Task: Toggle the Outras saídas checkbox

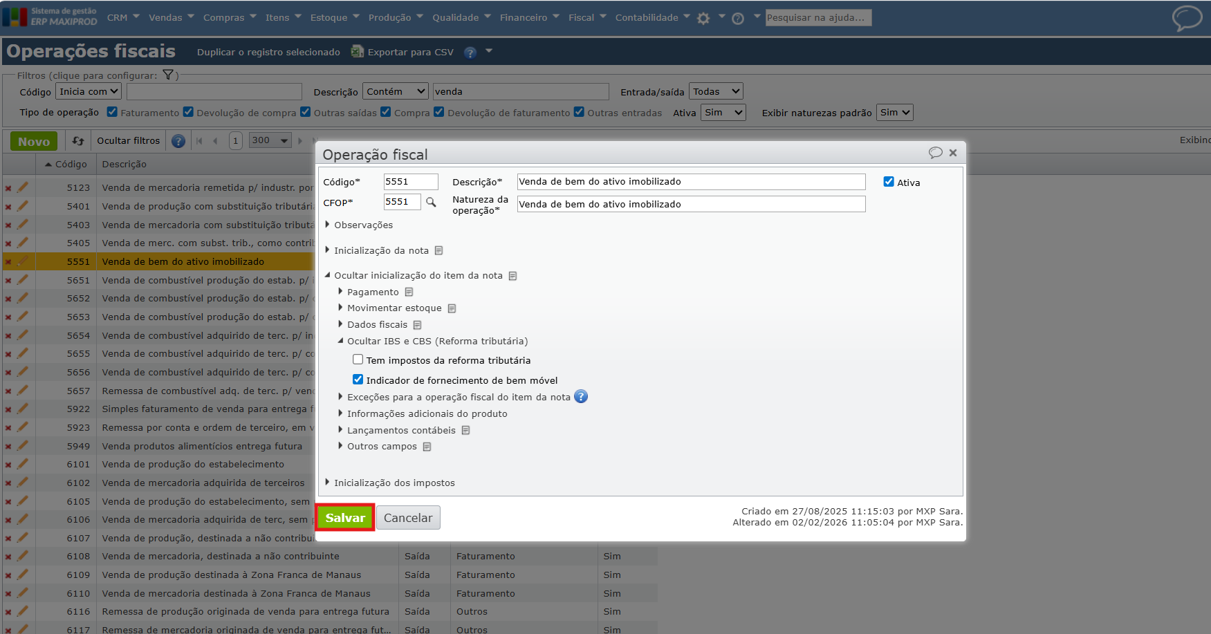Action: (305, 112)
